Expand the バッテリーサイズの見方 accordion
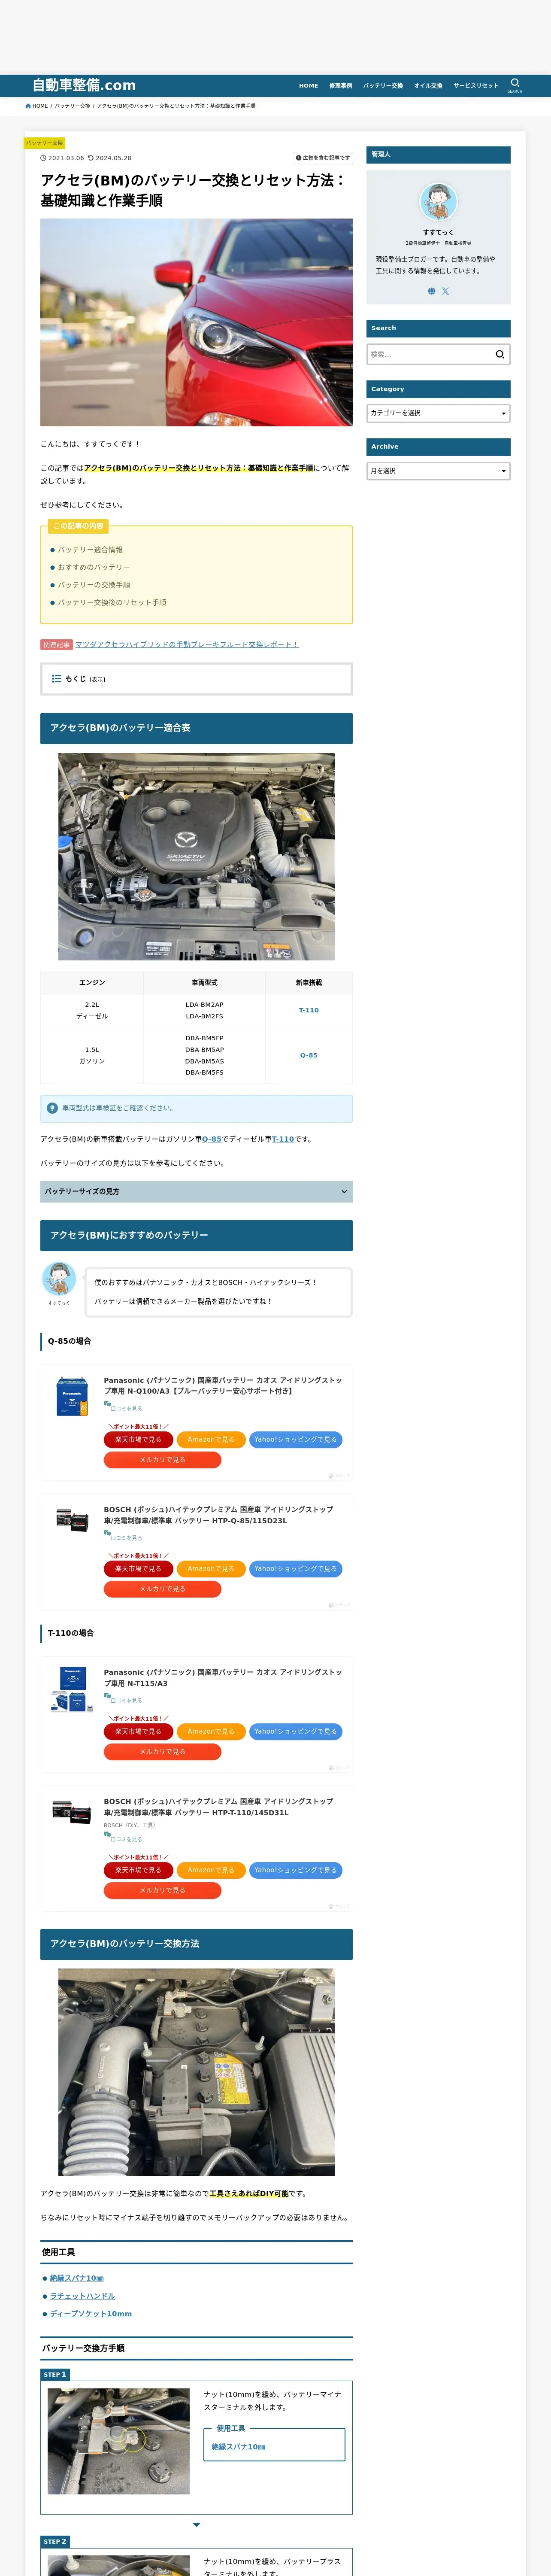This screenshot has height=2576, width=551. pyautogui.click(x=196, y=1191)
